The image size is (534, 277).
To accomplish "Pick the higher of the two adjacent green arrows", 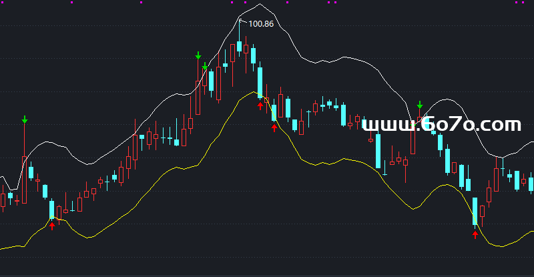I will [x=198, y=55].
